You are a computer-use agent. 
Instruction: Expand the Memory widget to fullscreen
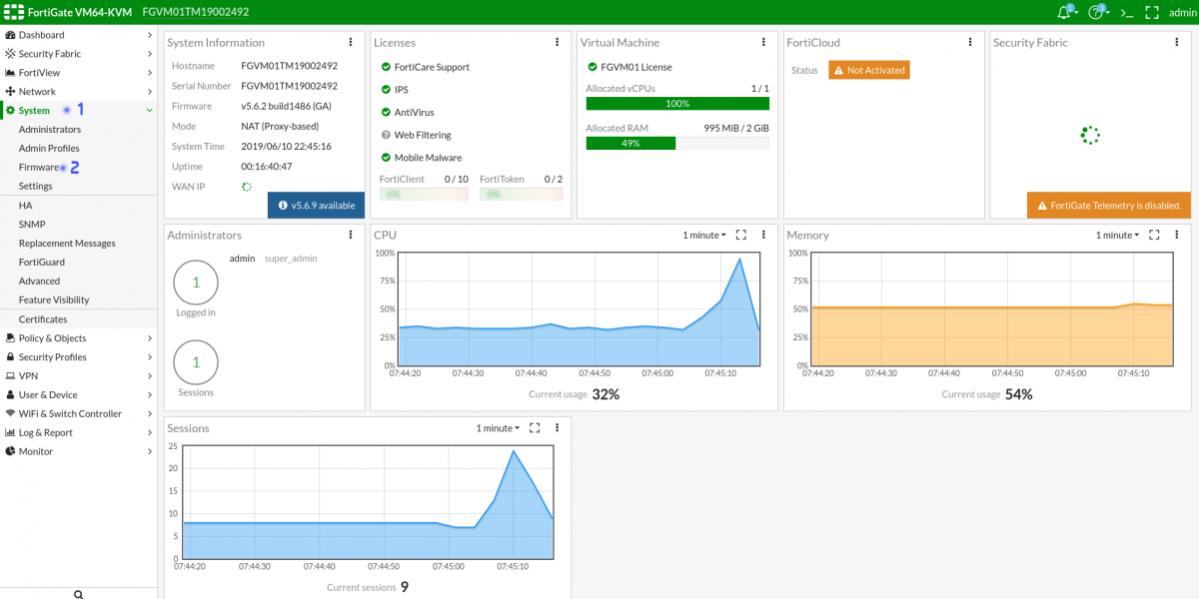pyautogui.click(x=1154, y=235)
